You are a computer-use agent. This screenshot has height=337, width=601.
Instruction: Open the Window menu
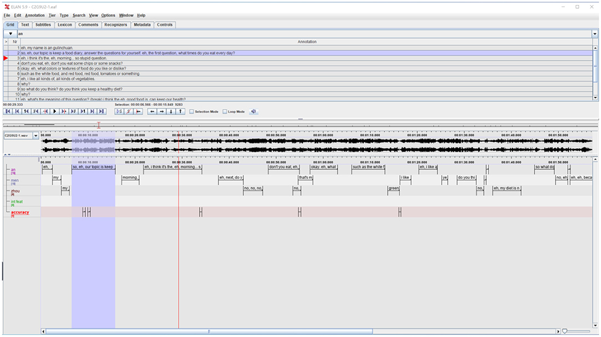126,15
